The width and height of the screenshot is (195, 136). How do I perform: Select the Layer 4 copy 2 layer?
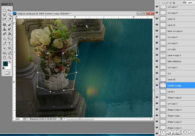point(175,55)
